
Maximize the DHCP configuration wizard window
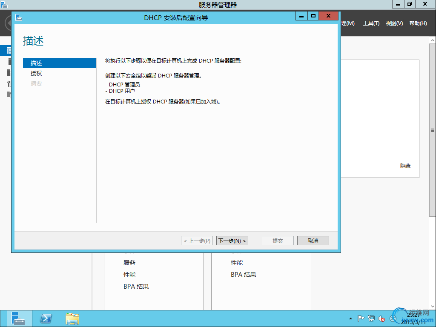(x=313, y=16)
